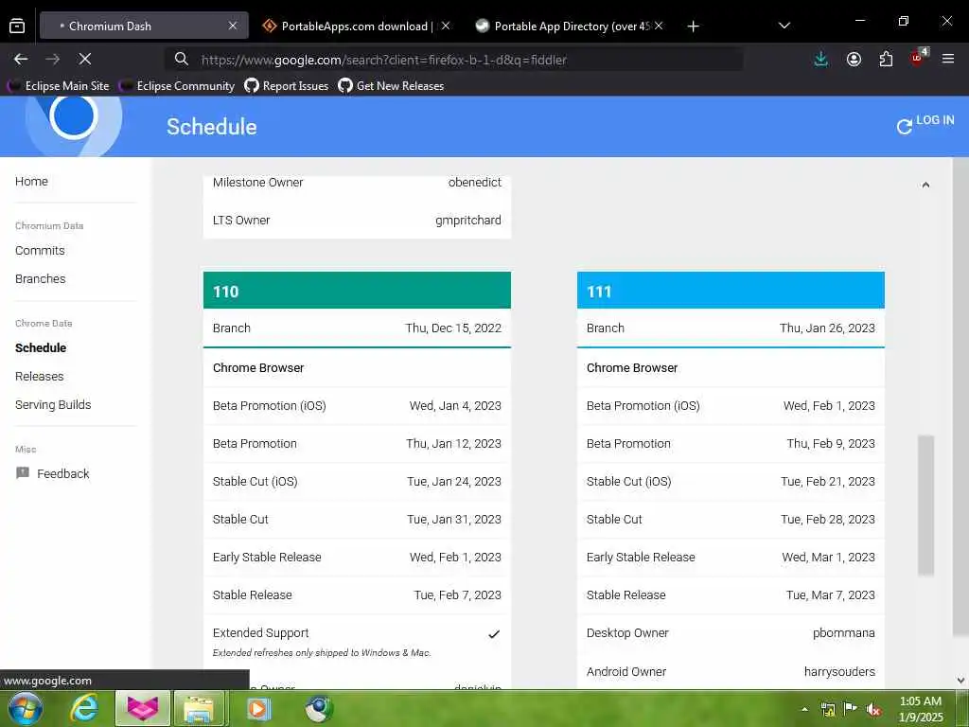969x727 pixels.
Task: Click 'gmpritchard' LTS Owner value
Action: (x=467, y=221)
